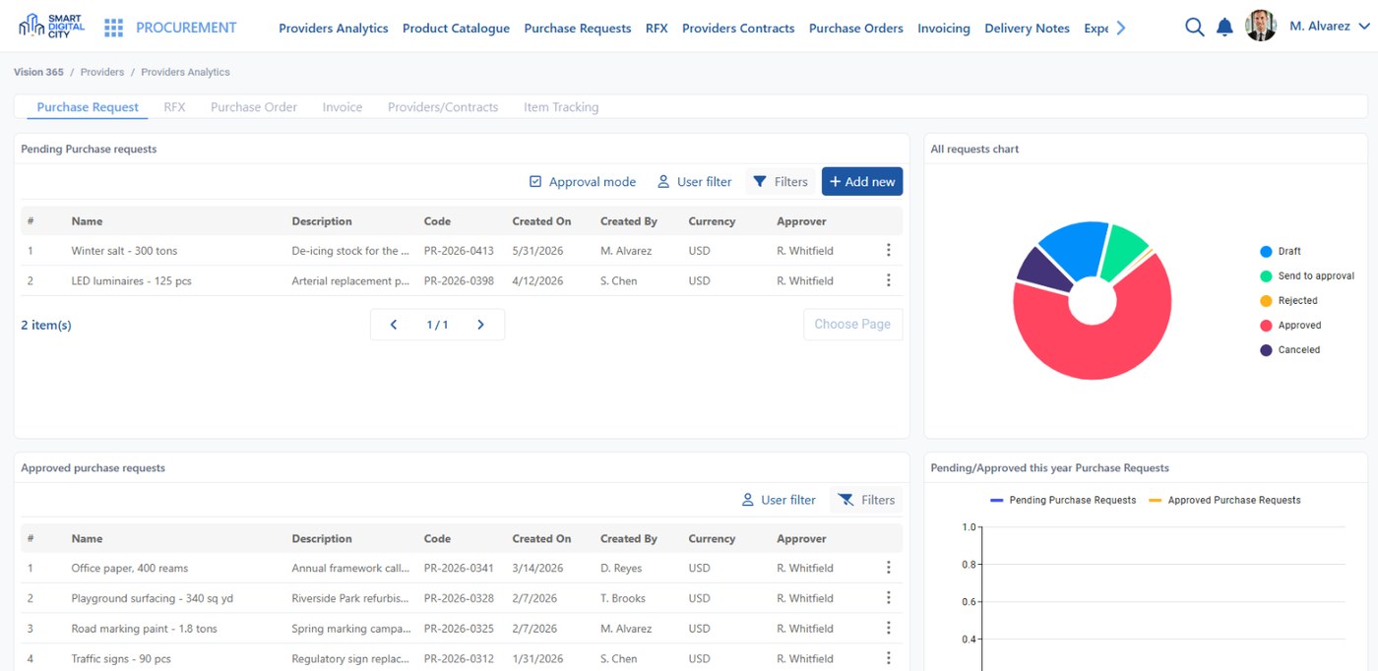Image resolution: width=1378 pixels, height=671 pixels.
Task: Open the notifications bell
Action: click(x=1224, y=28)
